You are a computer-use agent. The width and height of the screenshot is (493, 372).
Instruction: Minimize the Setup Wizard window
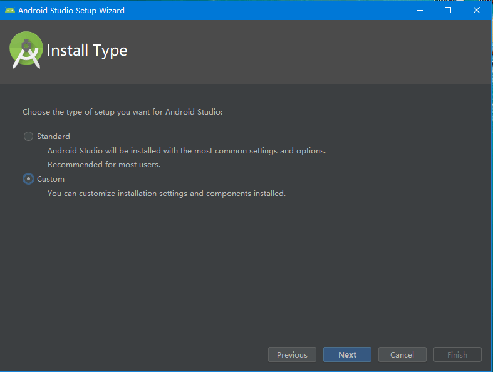[x=420, y=10]
